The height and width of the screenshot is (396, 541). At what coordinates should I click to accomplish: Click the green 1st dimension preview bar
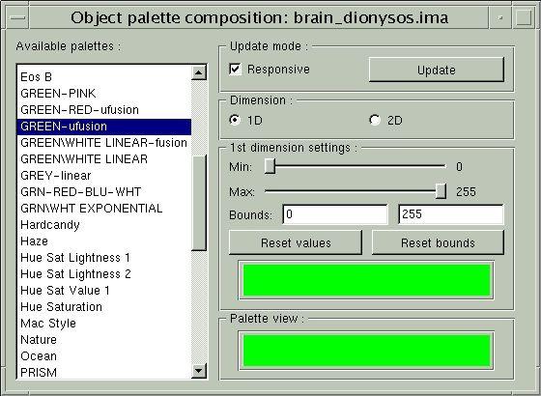366,280
